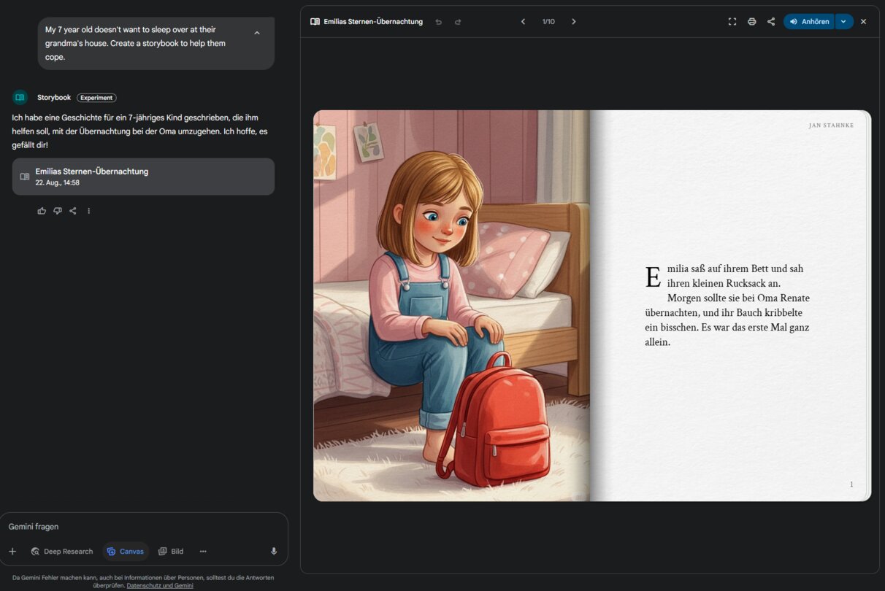Image resolution: width=885 pixels, height=591 pixels.
Task: Print the storybook
Action: click(751, 22)
